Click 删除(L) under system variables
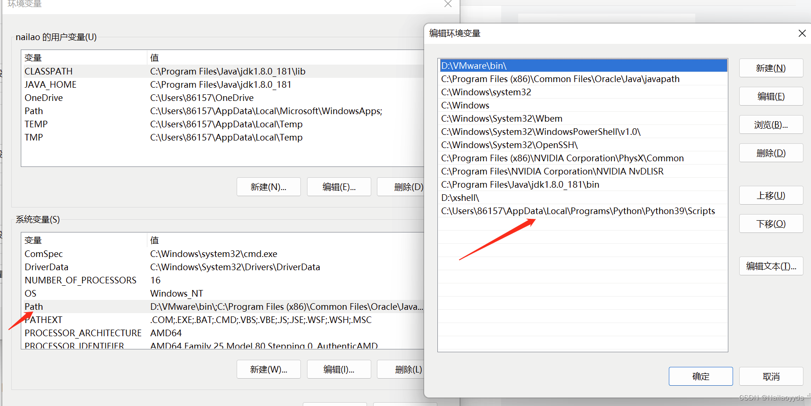This screenshot has height=406, width=811. point(401,369)
